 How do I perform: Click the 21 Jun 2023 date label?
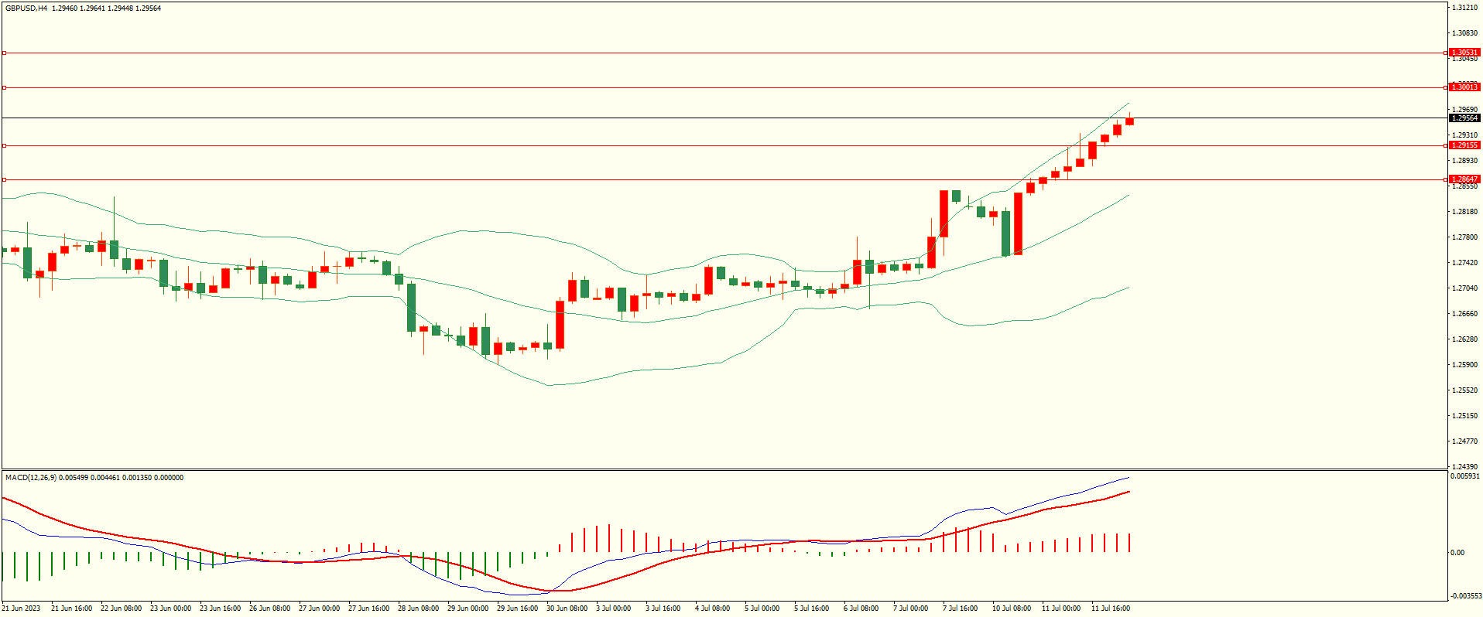21,608
